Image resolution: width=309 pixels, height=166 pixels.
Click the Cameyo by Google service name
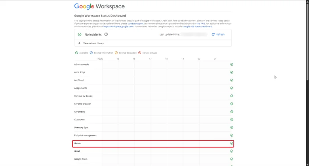[x=83, y=96]
